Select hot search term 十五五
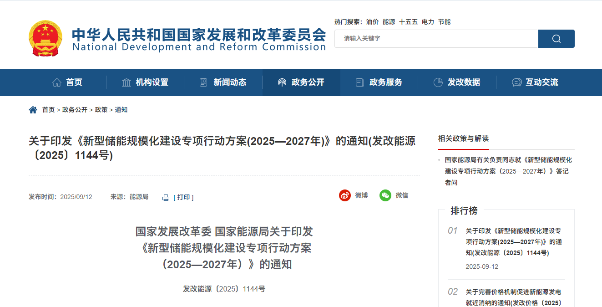Viewport: 602px width, 307px height. coord(408,22)
